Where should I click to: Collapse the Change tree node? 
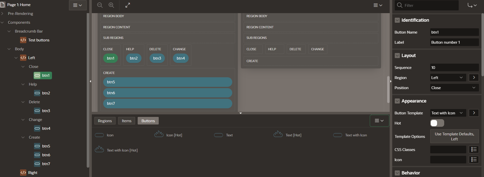(23, 119)
